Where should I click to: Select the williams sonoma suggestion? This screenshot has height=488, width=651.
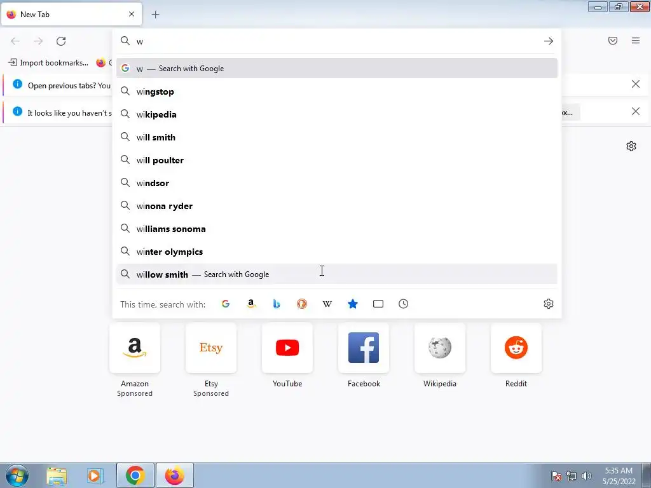(x=337, y=229)
